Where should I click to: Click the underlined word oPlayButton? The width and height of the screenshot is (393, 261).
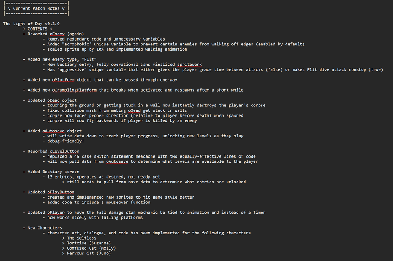[61, 192]
